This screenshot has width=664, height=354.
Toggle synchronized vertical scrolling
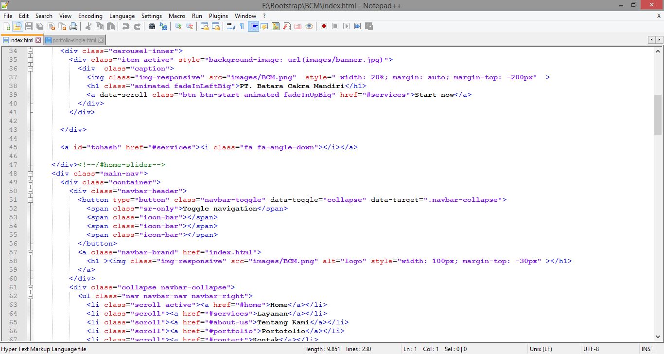click(x=205, y=26)
